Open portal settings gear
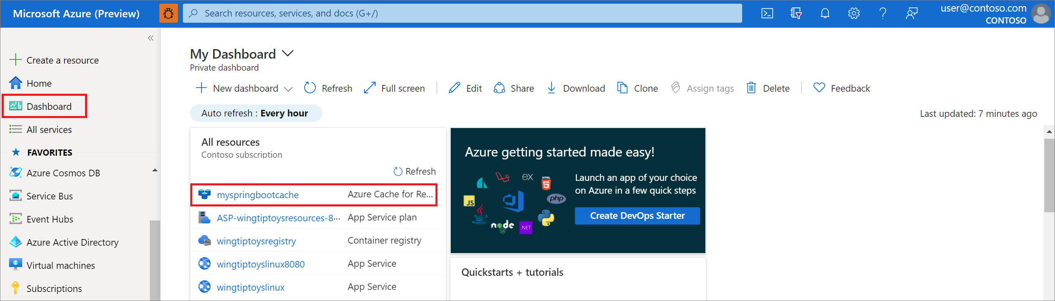Screen dimensions: 1055x301 [854, 14]
